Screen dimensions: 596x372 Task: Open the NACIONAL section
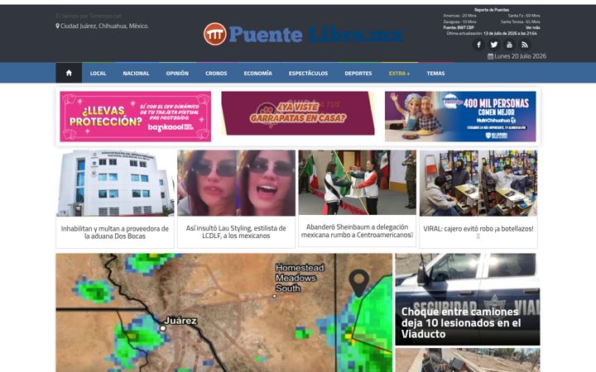[x=136, y=74]
